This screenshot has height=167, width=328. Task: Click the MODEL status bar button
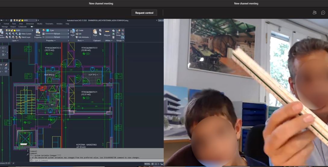[147, 164]
